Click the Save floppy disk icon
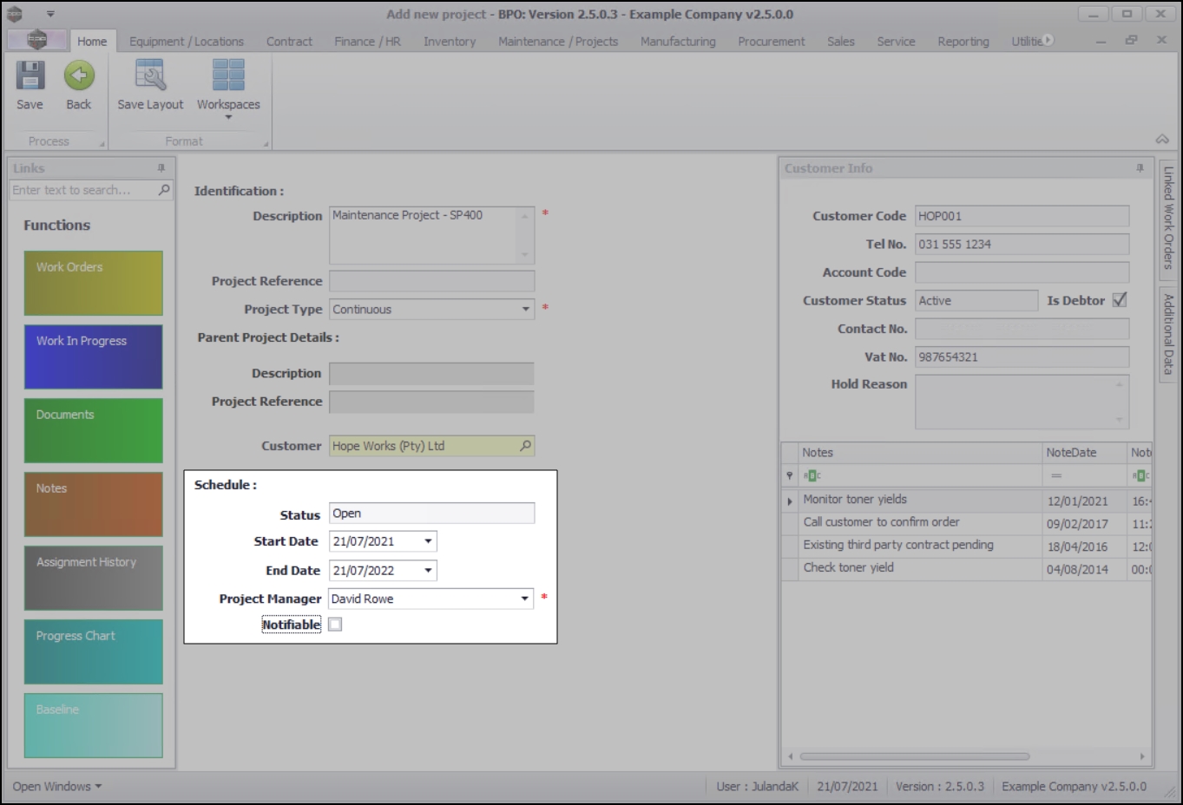The width and height of the screenshot is (1183, 805). click(x=30, y=76)
